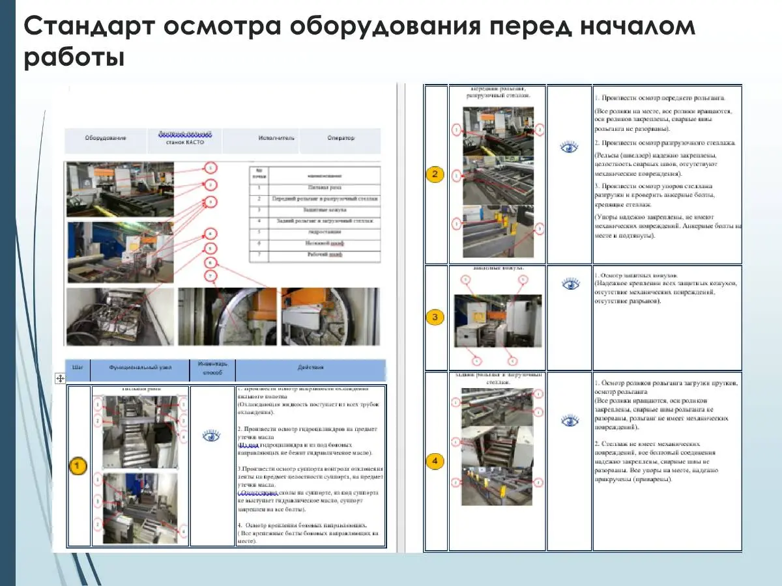Image resolution: width=782 pixels, height=586 pixels.
Task: Click the eye icon in step 4 row
Action: (x=570, y=421)
